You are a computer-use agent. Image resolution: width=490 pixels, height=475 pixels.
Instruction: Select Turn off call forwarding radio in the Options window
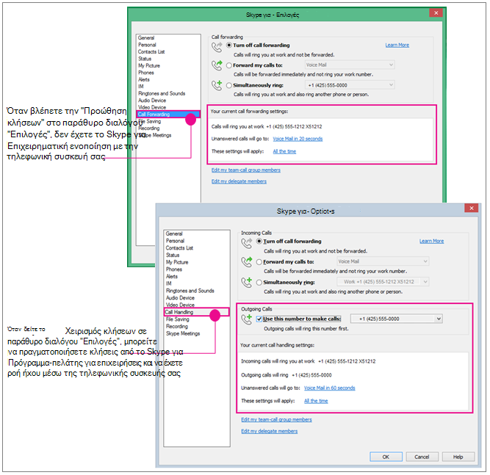point(259,241)
